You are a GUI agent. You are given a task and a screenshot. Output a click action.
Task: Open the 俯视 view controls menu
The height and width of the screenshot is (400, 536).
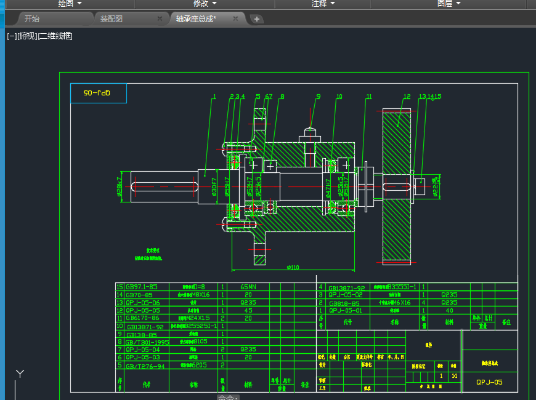click(27, 36)
